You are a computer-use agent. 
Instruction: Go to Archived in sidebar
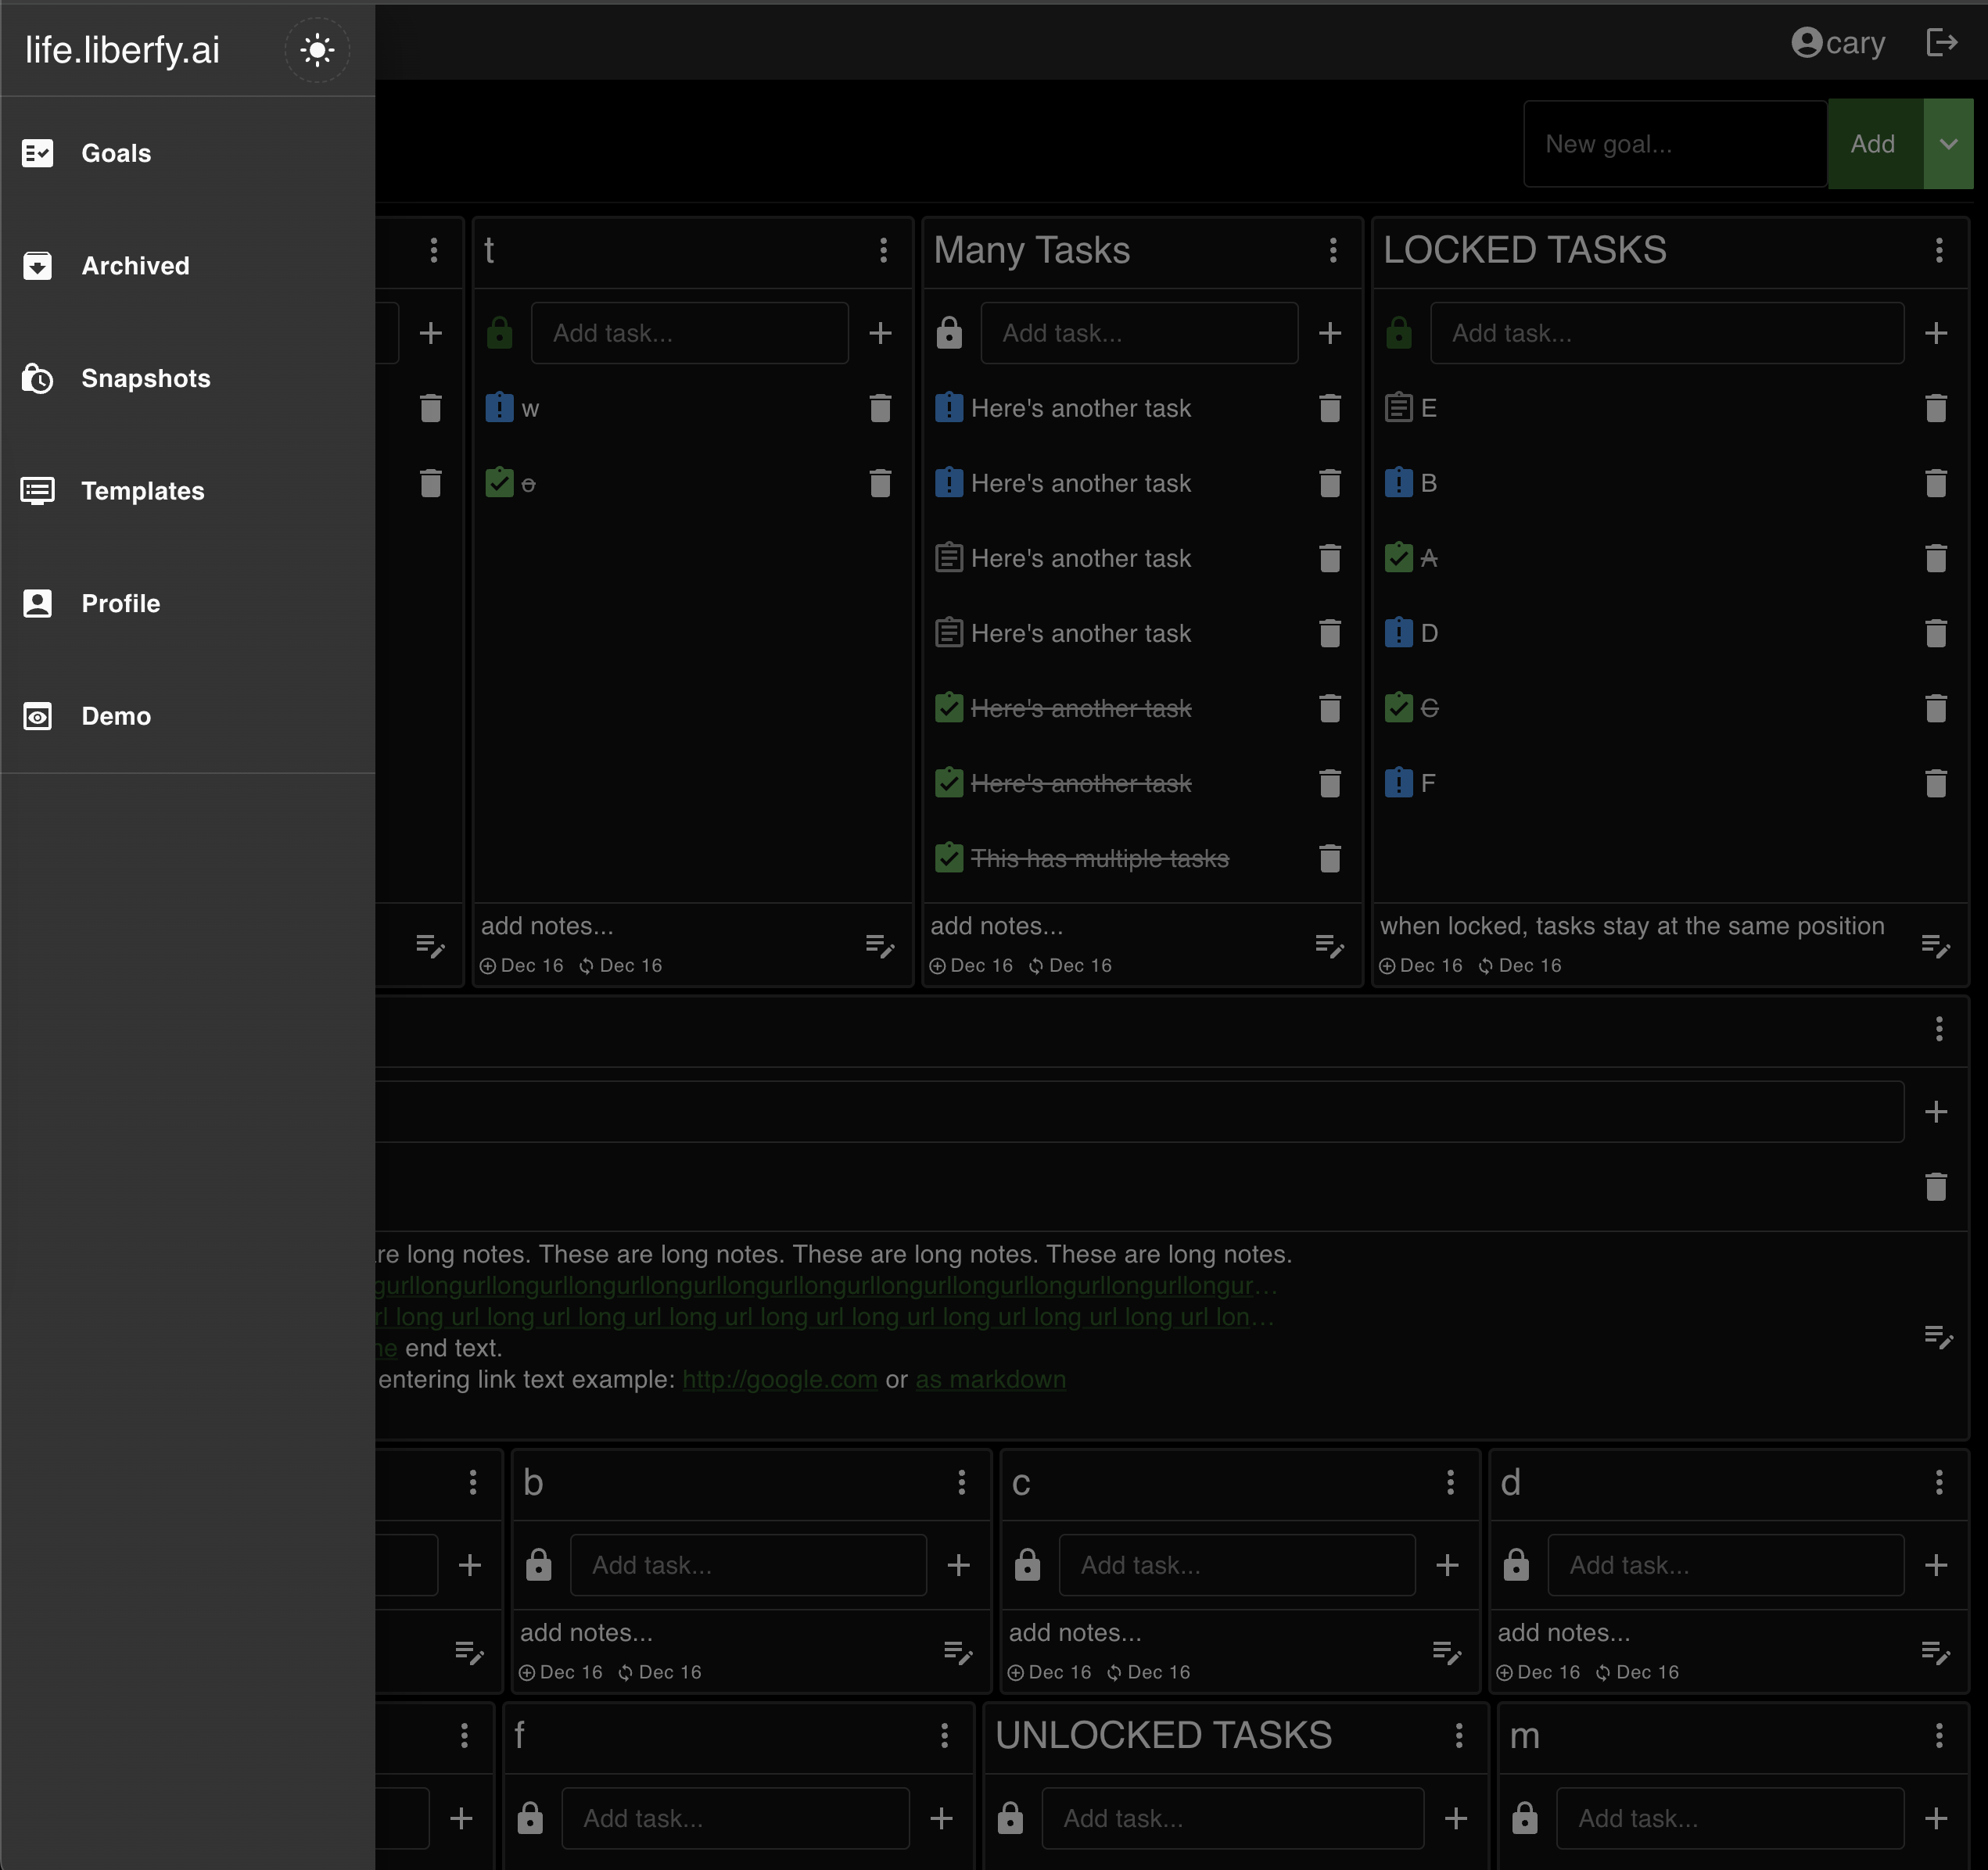coord(135,266)
